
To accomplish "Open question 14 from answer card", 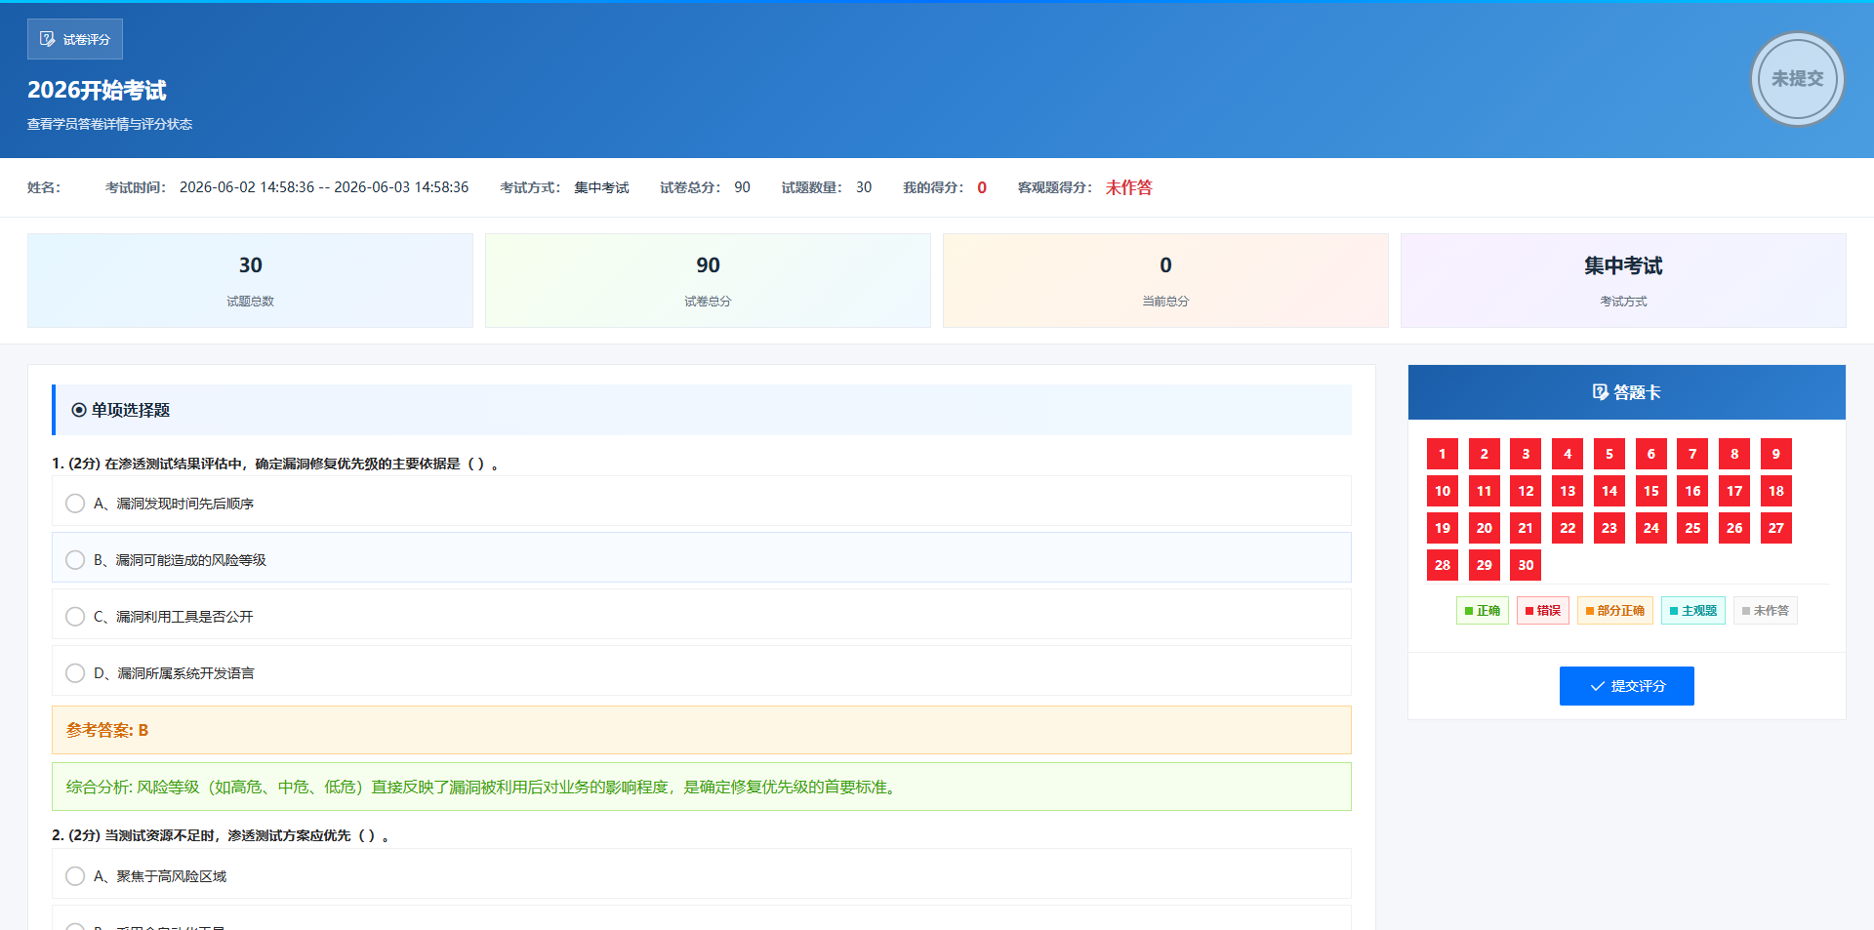I will tap(1609, 491).
